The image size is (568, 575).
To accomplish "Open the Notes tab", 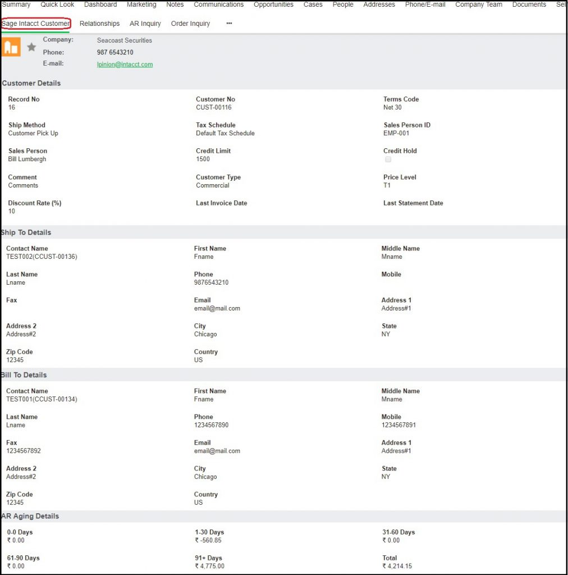I will click(x=175, y=4).
